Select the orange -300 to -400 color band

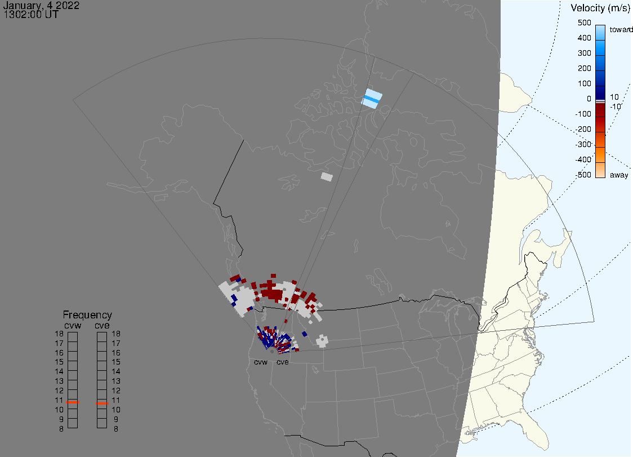(600, 155)
